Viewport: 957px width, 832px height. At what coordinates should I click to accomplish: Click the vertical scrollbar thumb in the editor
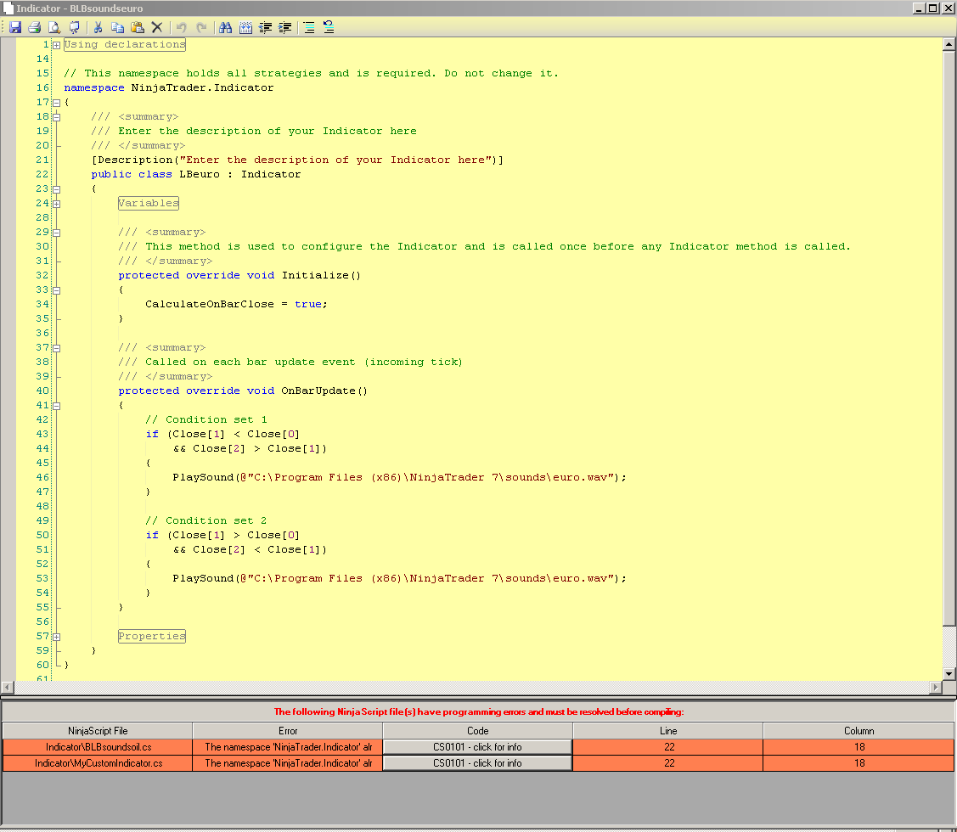coord(949,338)
